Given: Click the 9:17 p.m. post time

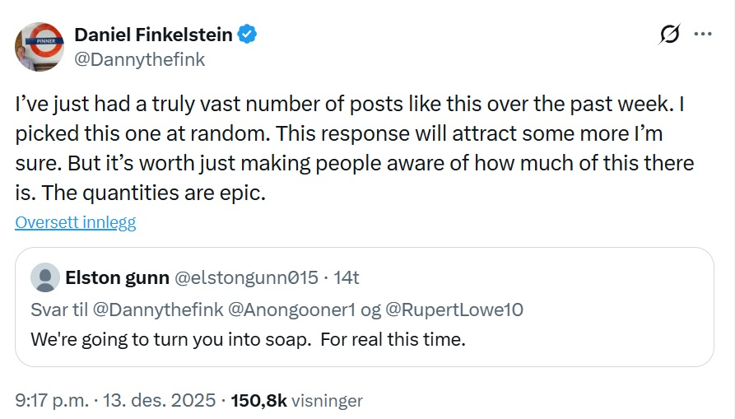Looking at the screenshot, I should click(x=53, y=401).
